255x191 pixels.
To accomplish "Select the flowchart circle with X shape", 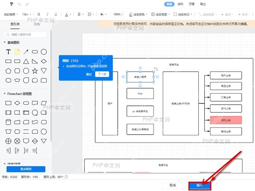I will click(x=17, y=141).
